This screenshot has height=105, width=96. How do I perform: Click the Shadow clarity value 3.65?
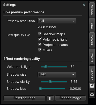click(x=74, y=82)
